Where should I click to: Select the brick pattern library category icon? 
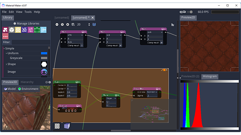coord(18,30)
